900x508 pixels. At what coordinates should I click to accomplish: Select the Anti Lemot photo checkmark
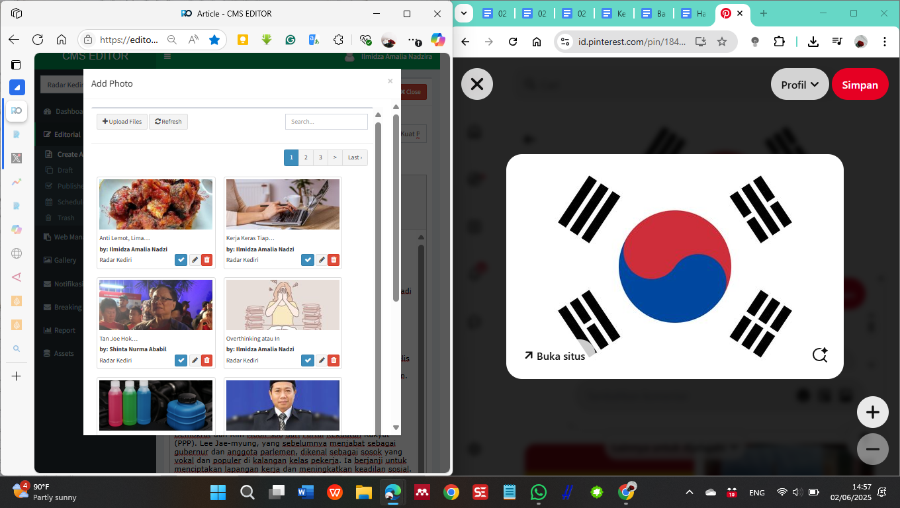pos(181,260)
